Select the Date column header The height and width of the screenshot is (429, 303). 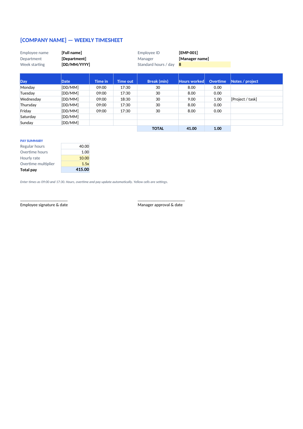tap(75, 79)
